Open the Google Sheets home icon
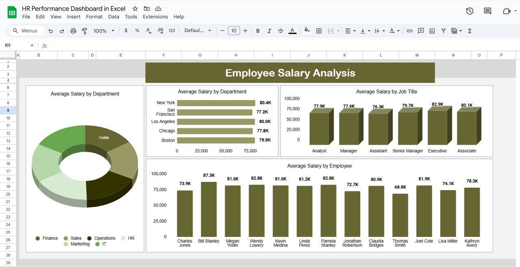The height and width of the screenshot is (267, 520). coord(12,12)
